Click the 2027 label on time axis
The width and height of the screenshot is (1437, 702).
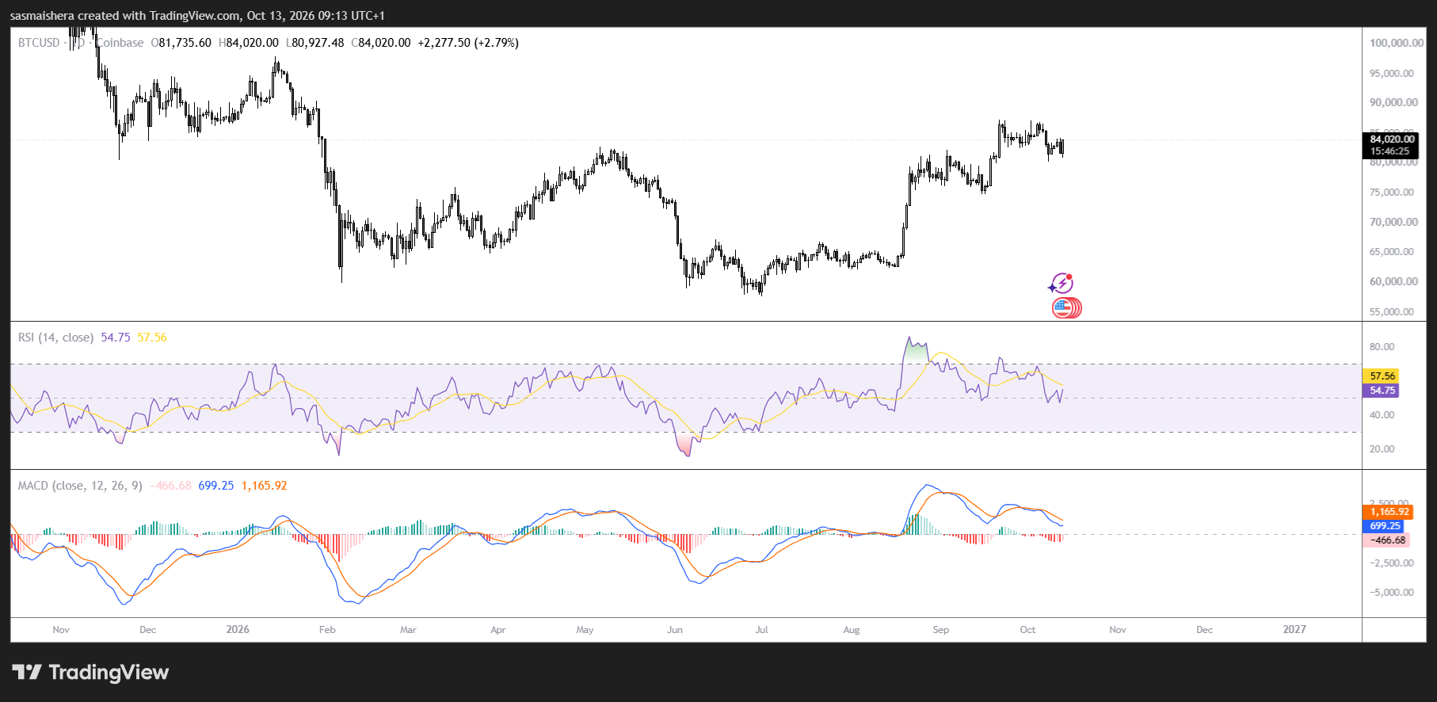(x=1294, y=630)
